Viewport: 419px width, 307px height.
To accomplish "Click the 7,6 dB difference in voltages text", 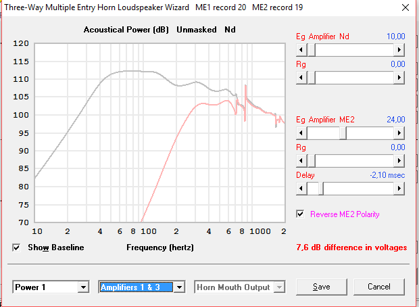I will point(351,247).
